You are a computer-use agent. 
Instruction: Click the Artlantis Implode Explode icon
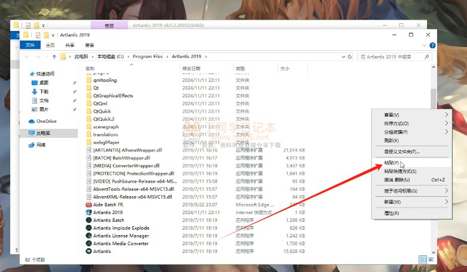coord(88,228)
